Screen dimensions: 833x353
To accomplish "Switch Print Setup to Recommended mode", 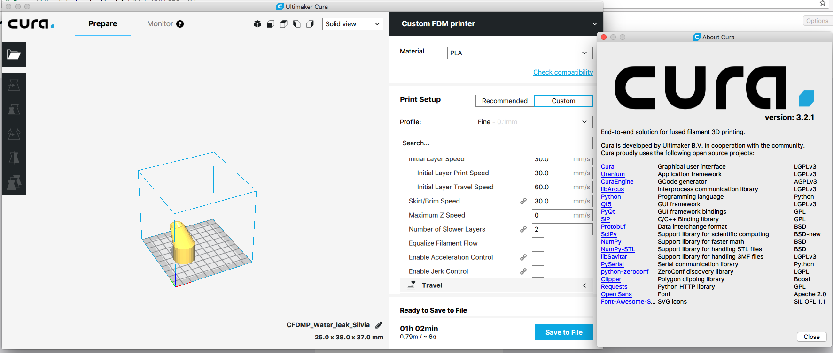I will tap(505, 101).
